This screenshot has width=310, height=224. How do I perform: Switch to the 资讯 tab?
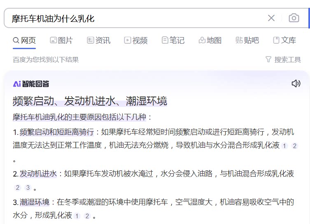coord(99,40)
